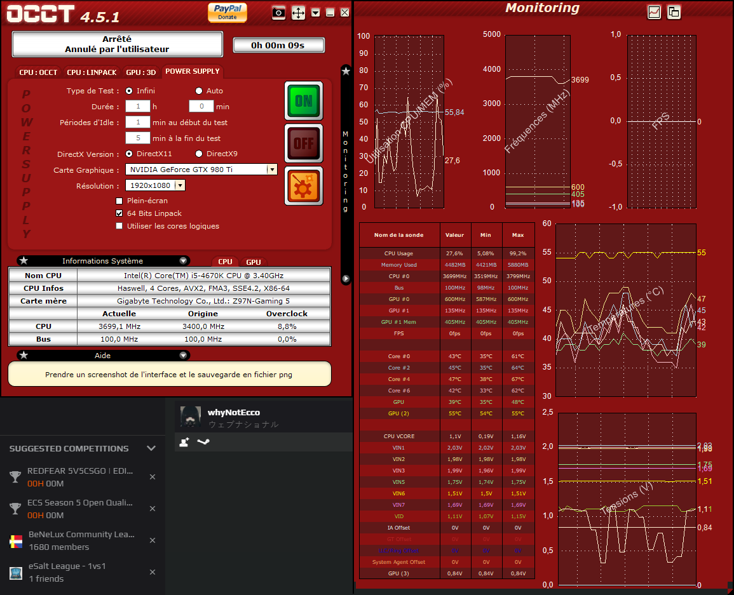Switch to the CPU : LINPACK tab

[x=92, y=72]
